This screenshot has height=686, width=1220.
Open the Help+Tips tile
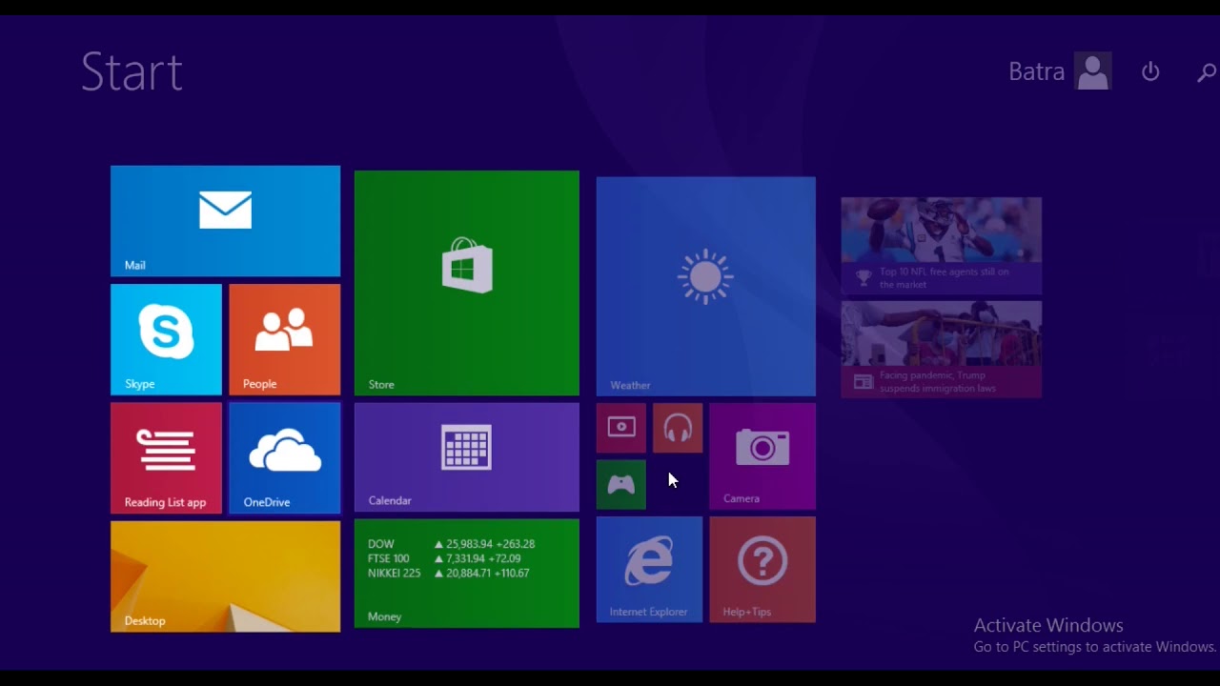(x=762, y=570)
